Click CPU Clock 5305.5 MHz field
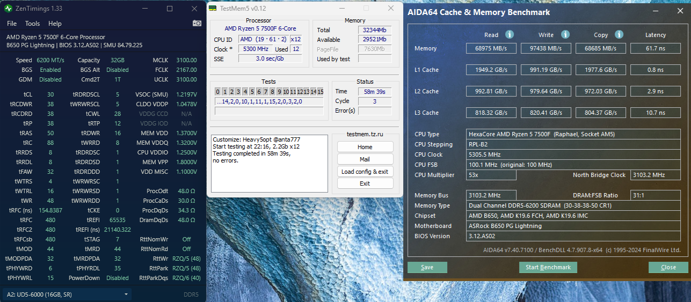The width and height of the screenshot is (691, 302). [574, 154]
